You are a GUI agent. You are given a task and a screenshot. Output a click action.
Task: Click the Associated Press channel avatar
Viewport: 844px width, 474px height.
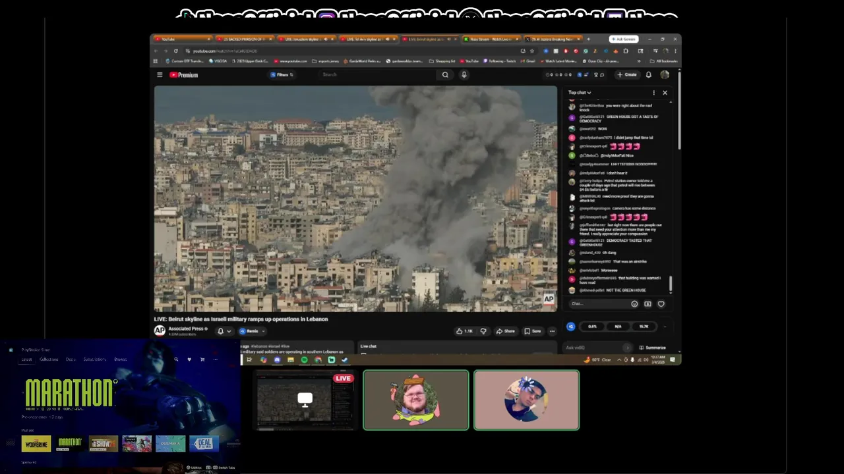tap(160, 330)
